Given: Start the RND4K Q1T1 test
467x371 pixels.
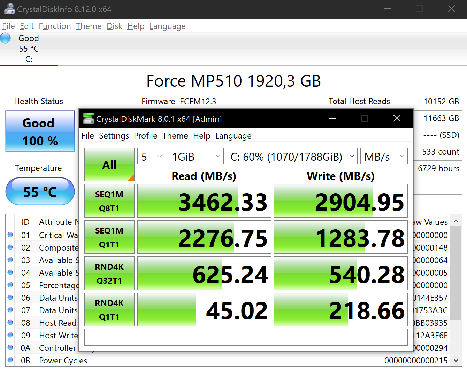Looking at the screenshot, I should point(109,309).
